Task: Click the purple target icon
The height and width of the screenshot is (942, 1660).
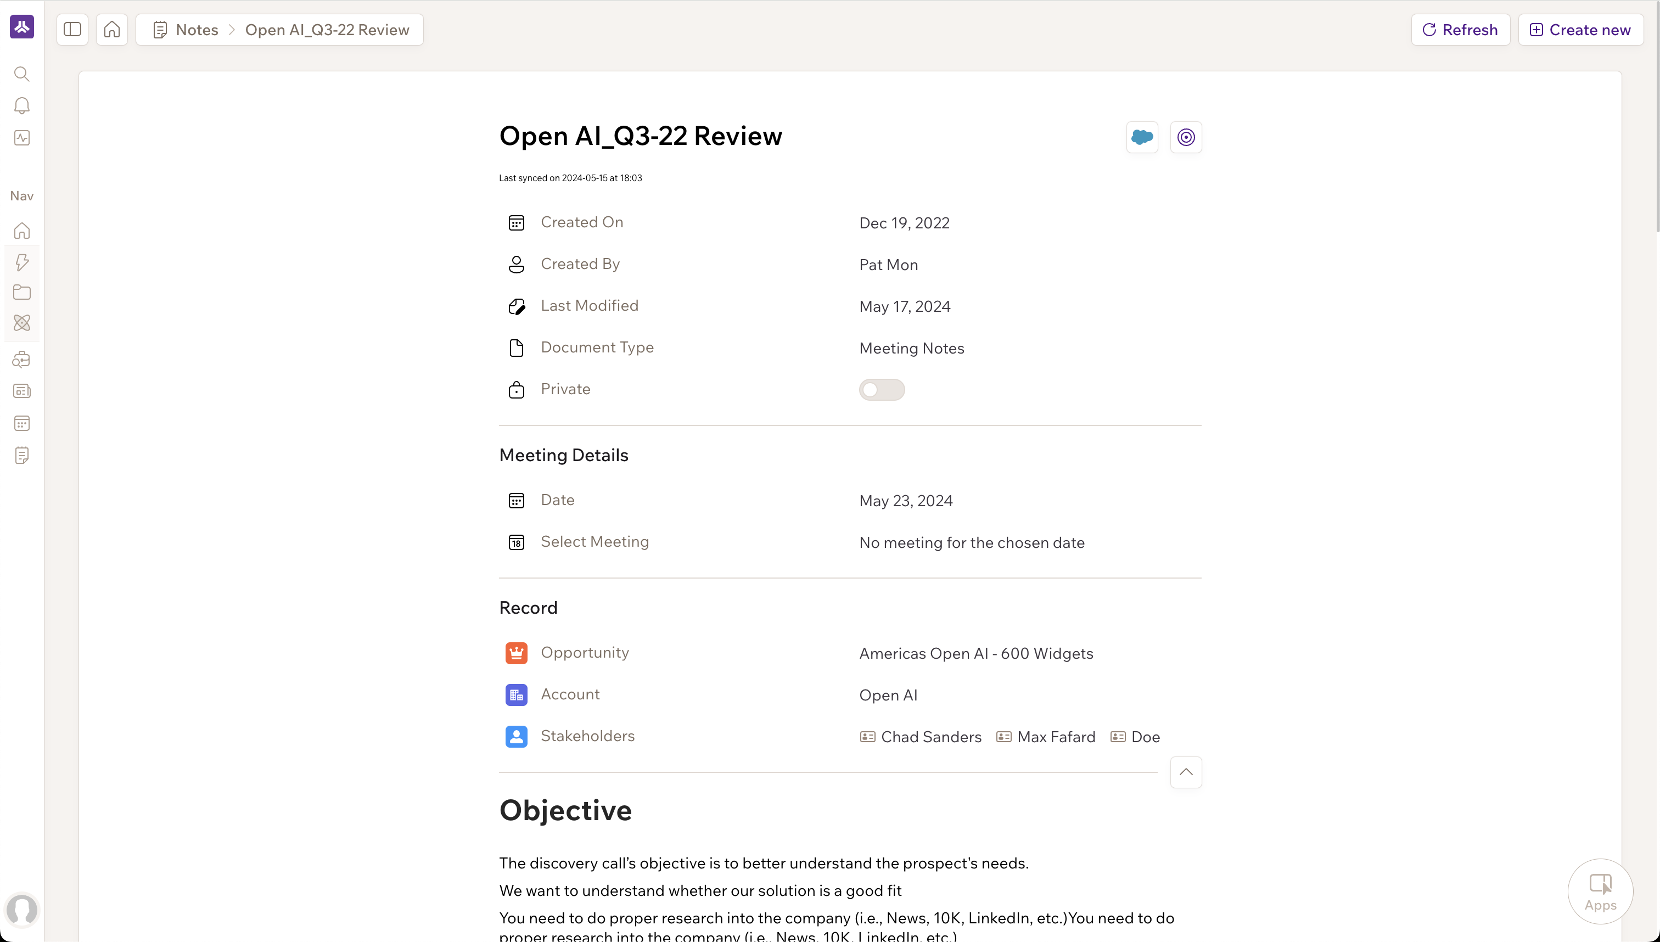Action: pyautogui.click(x=1185, y=137)
